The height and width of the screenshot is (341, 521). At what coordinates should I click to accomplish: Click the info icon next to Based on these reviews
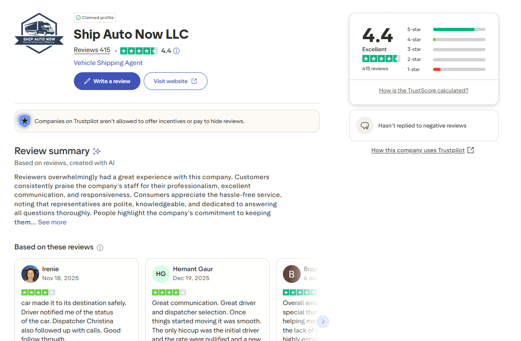[100, 248]
